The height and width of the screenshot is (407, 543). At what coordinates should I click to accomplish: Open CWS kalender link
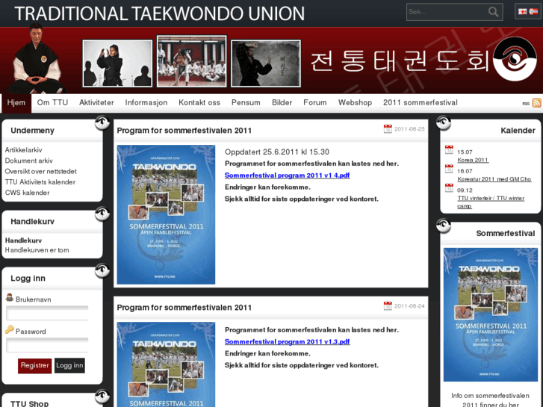click(x=27, y=193)
